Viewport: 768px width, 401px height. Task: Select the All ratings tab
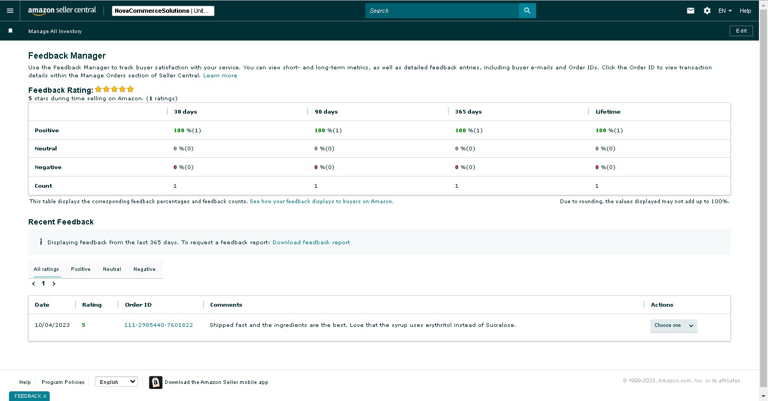click(46, 269)
